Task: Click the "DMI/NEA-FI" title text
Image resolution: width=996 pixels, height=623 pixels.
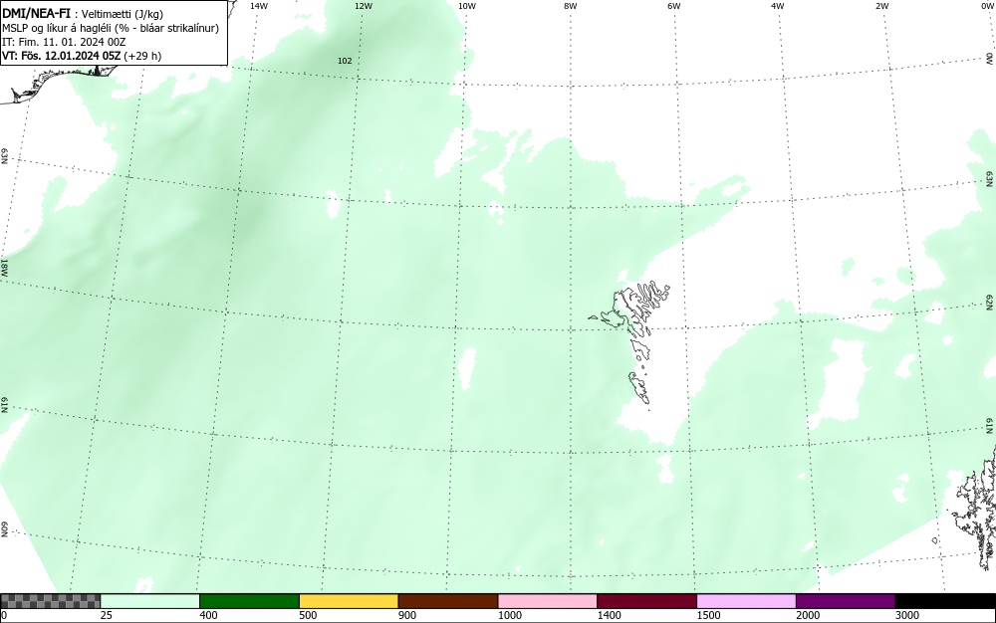Action: pyautogui.click(x=36, y=14)
